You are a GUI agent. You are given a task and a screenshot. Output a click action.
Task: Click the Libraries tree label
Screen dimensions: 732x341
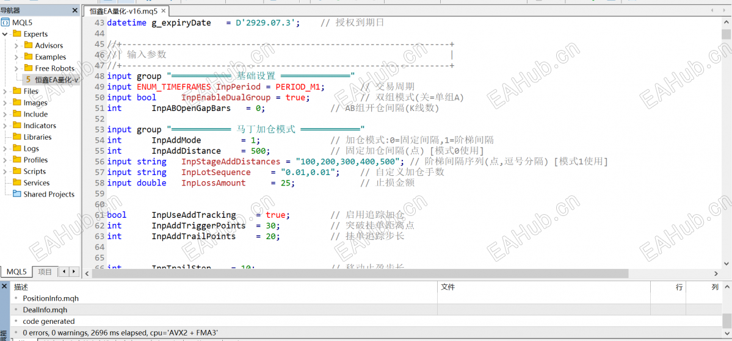pos(38,137)
